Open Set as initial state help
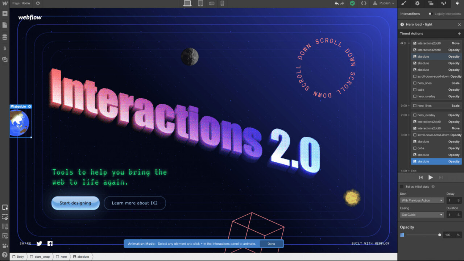 [x=433, y=187]
